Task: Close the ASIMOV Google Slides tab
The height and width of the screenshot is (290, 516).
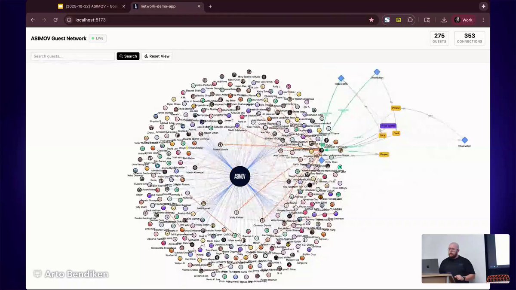Action: point(123,6)
